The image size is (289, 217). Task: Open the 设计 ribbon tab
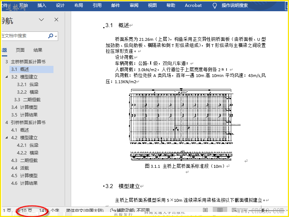pyautogui.click(x=60, y=5)
